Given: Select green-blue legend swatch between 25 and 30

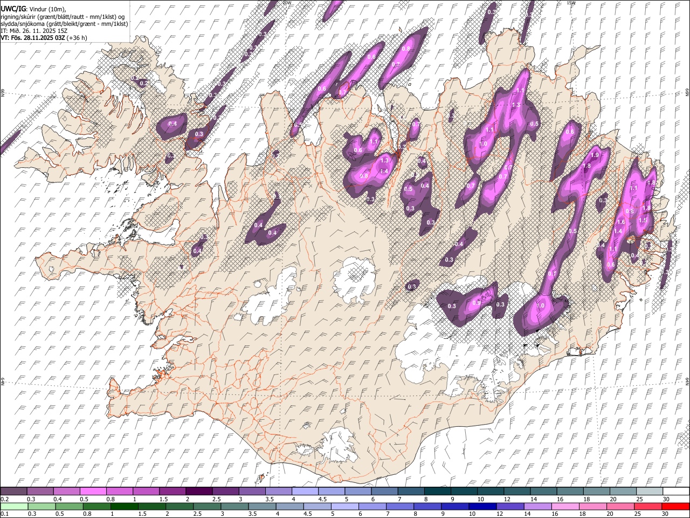Looking at the screenshot, I should coord(647,506).
